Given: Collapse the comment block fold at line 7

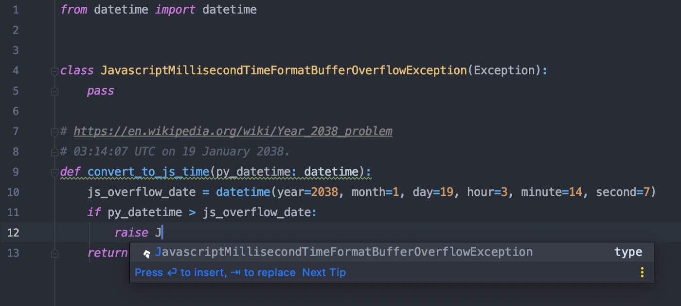Looking at the screenshot, I should tap(54, 131).
